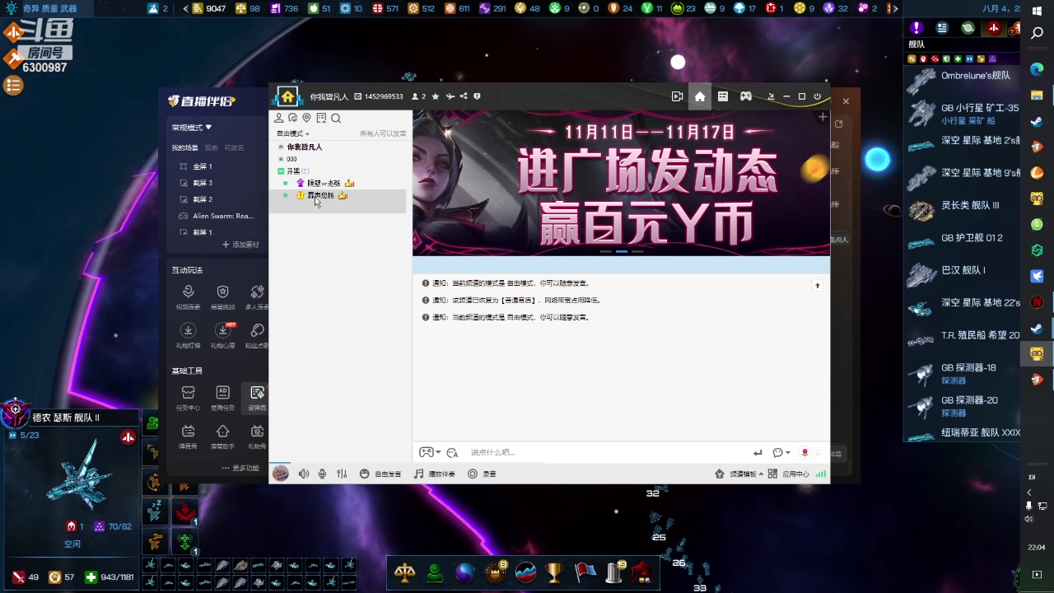Click the report exclamation shield icon
The width and height of the screenshot is (1054, 593).
pyautogui.click(x=477, y=96)
